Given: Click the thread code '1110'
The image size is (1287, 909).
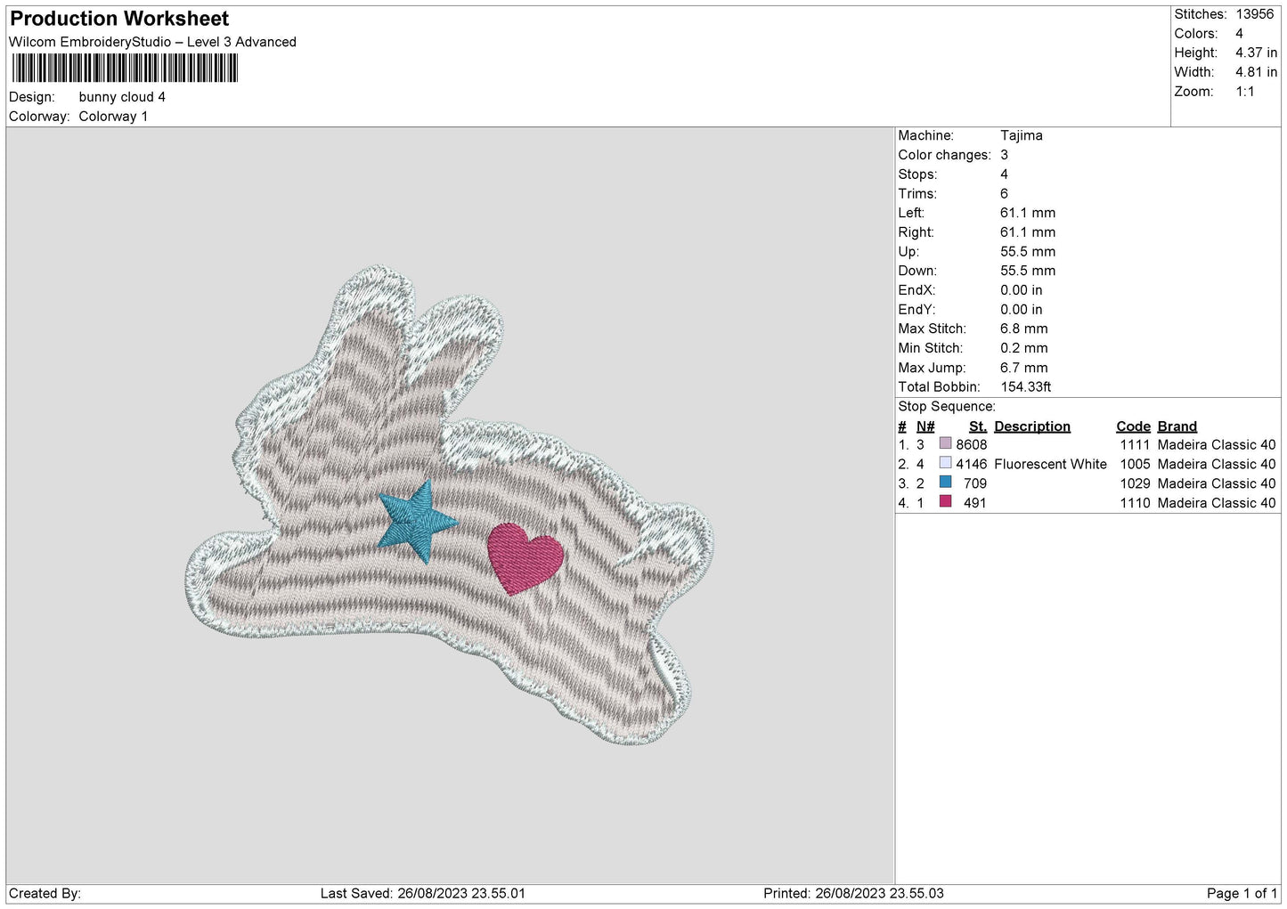Looking at the screenshot, I should point(1135,503).
